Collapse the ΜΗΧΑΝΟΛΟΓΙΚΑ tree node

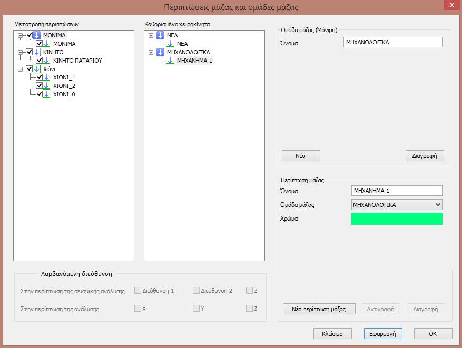point(151,53)
